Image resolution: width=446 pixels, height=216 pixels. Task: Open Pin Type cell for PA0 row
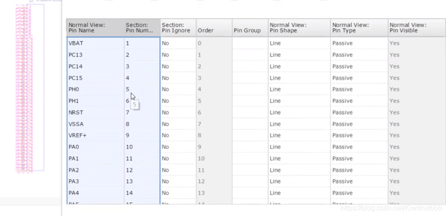coord(358,147)
